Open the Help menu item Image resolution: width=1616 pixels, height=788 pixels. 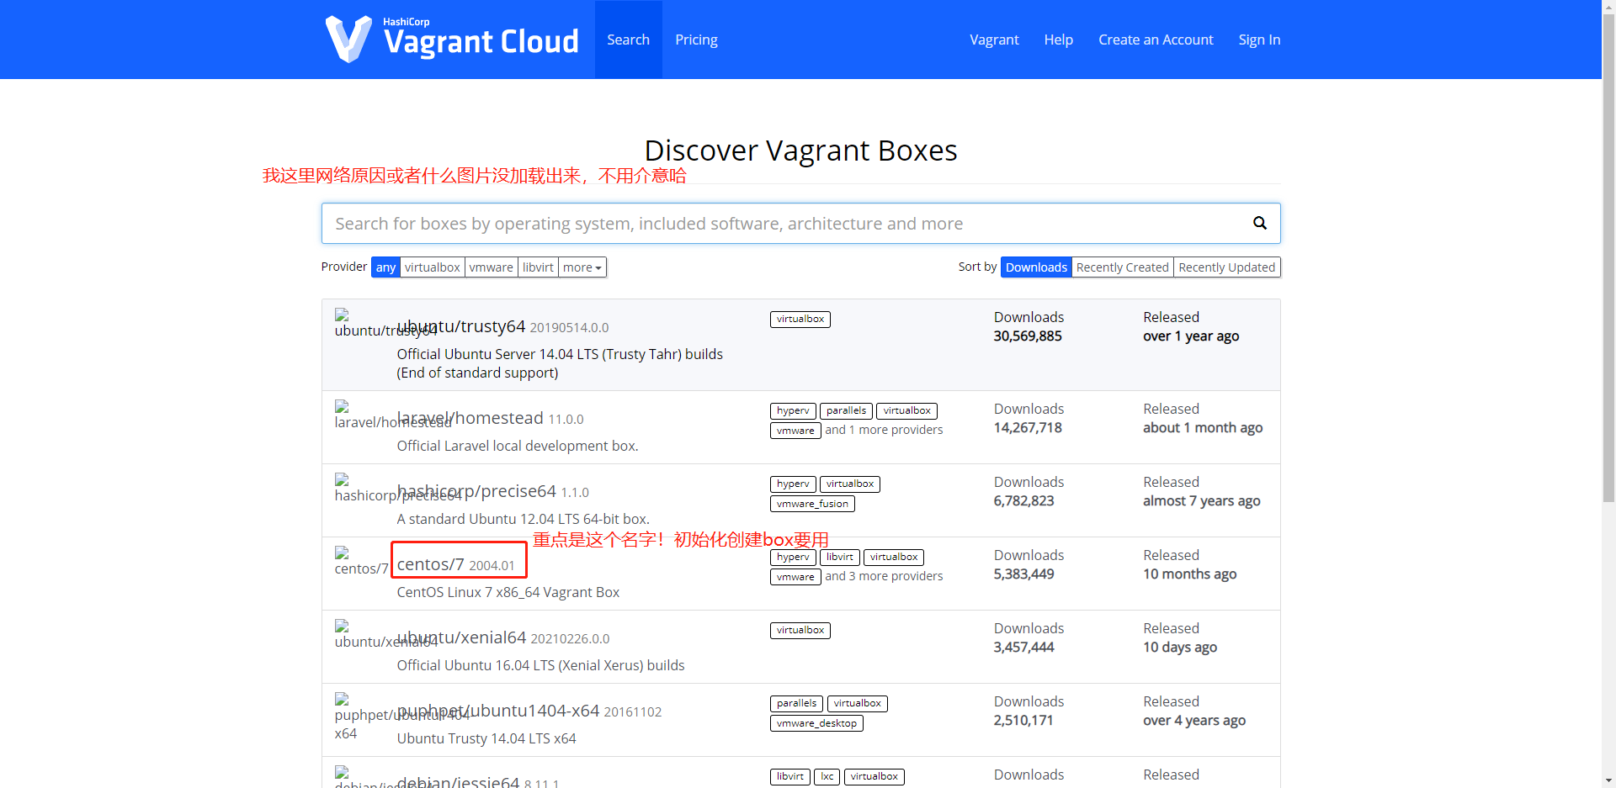coord(1058,39)
